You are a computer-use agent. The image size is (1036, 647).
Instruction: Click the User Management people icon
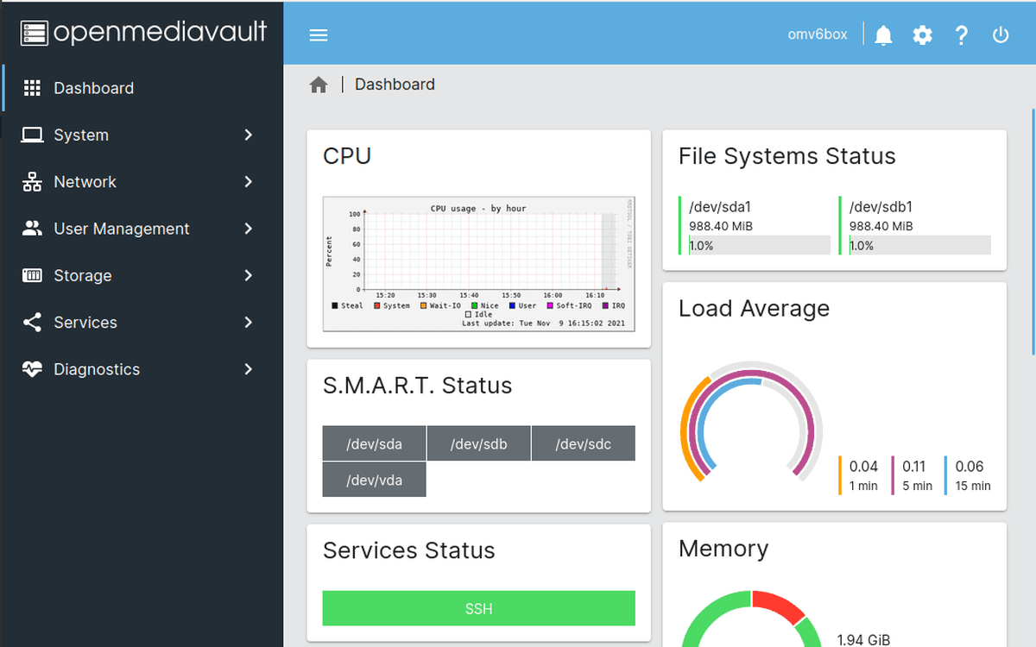click(32, 229)
